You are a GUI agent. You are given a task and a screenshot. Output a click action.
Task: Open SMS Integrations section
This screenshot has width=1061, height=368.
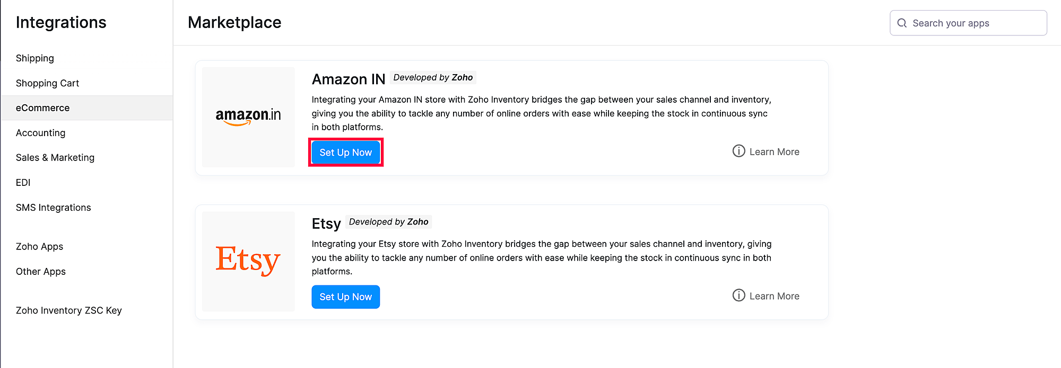53,208
